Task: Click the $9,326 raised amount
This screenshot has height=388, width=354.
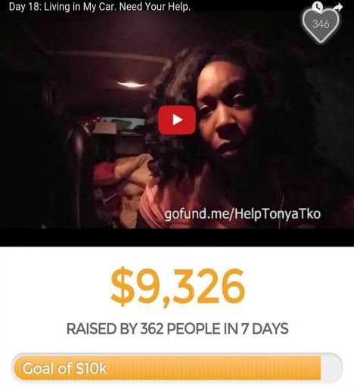Action: pos(178,286)
